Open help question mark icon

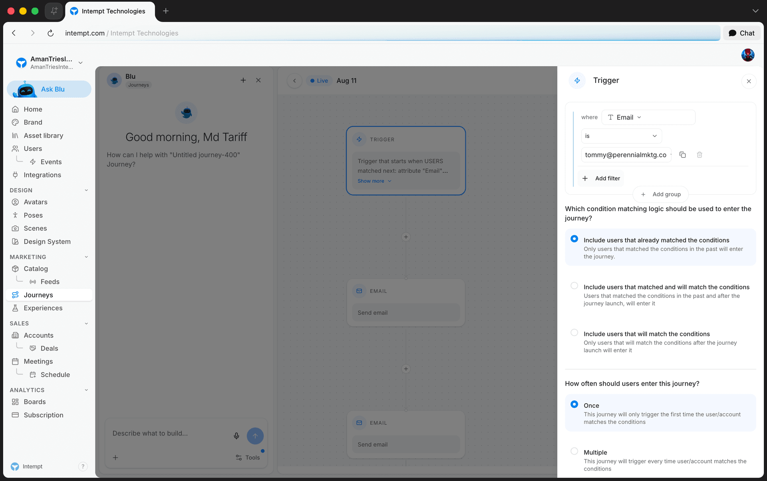[83, 467]
